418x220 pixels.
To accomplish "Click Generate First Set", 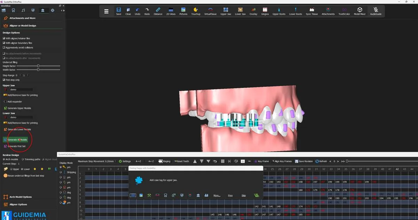I will point(15,146).
